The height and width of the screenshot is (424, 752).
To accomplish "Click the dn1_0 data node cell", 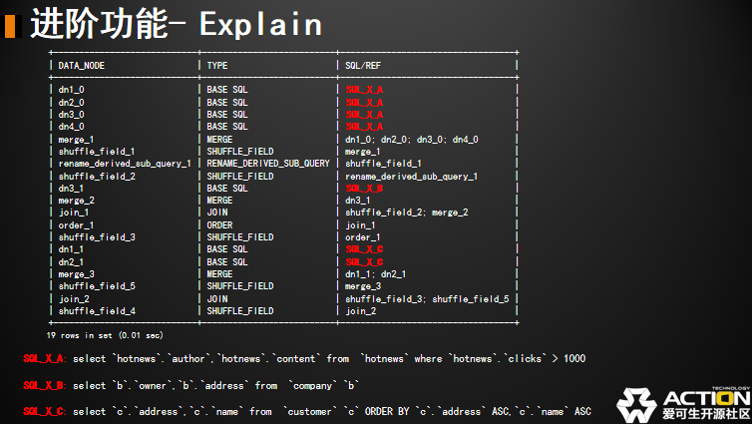I will pos(72,90).
